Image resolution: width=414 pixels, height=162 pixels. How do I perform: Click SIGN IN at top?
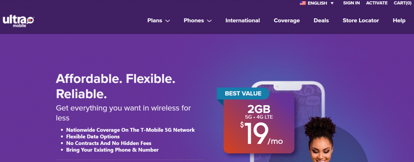[351, 3]
